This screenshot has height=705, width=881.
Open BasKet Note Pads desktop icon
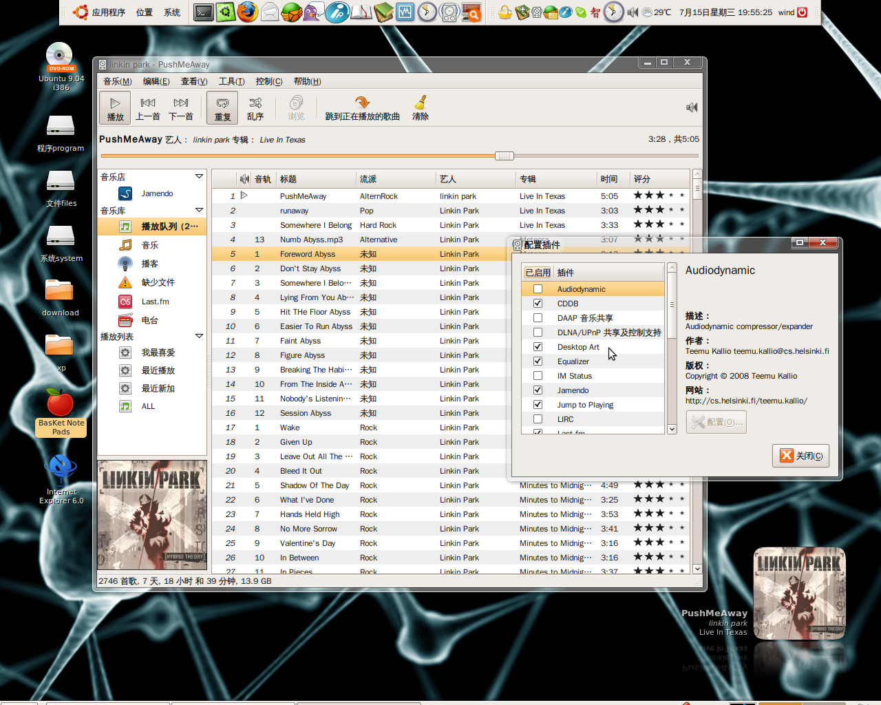click(x=61, y=412)
